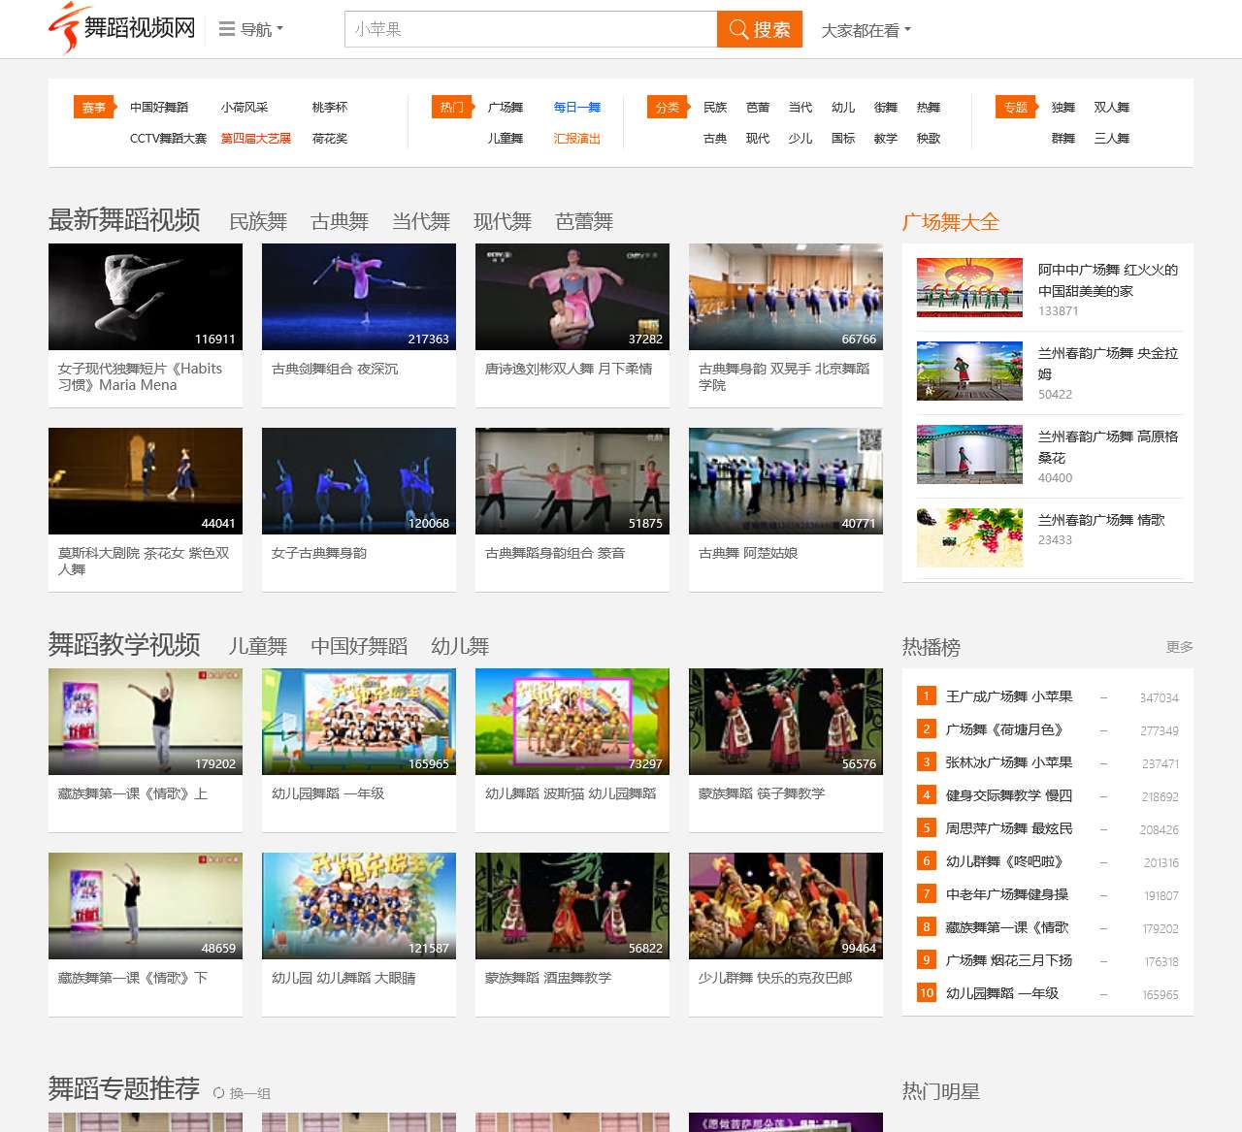Click the orange 专题 category tag
The width and height of the screenshot is (1242, 1132).
click(1016, 108)
